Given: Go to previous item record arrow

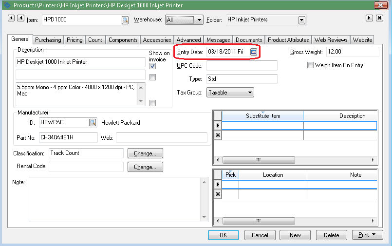Looking at the screenshot, I should pyautogui.click(x=20, y=19).
